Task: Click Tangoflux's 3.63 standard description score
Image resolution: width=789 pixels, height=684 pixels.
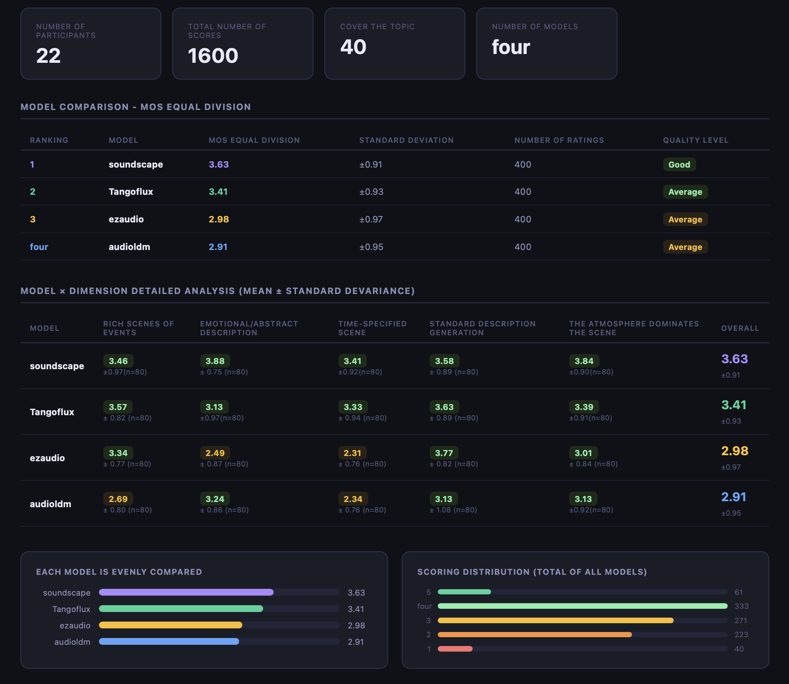Action: point(444,407)
